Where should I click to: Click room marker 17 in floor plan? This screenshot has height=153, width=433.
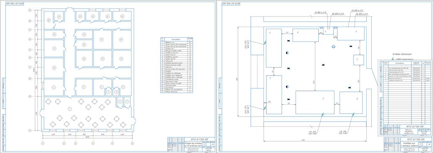tap(101, 39)
